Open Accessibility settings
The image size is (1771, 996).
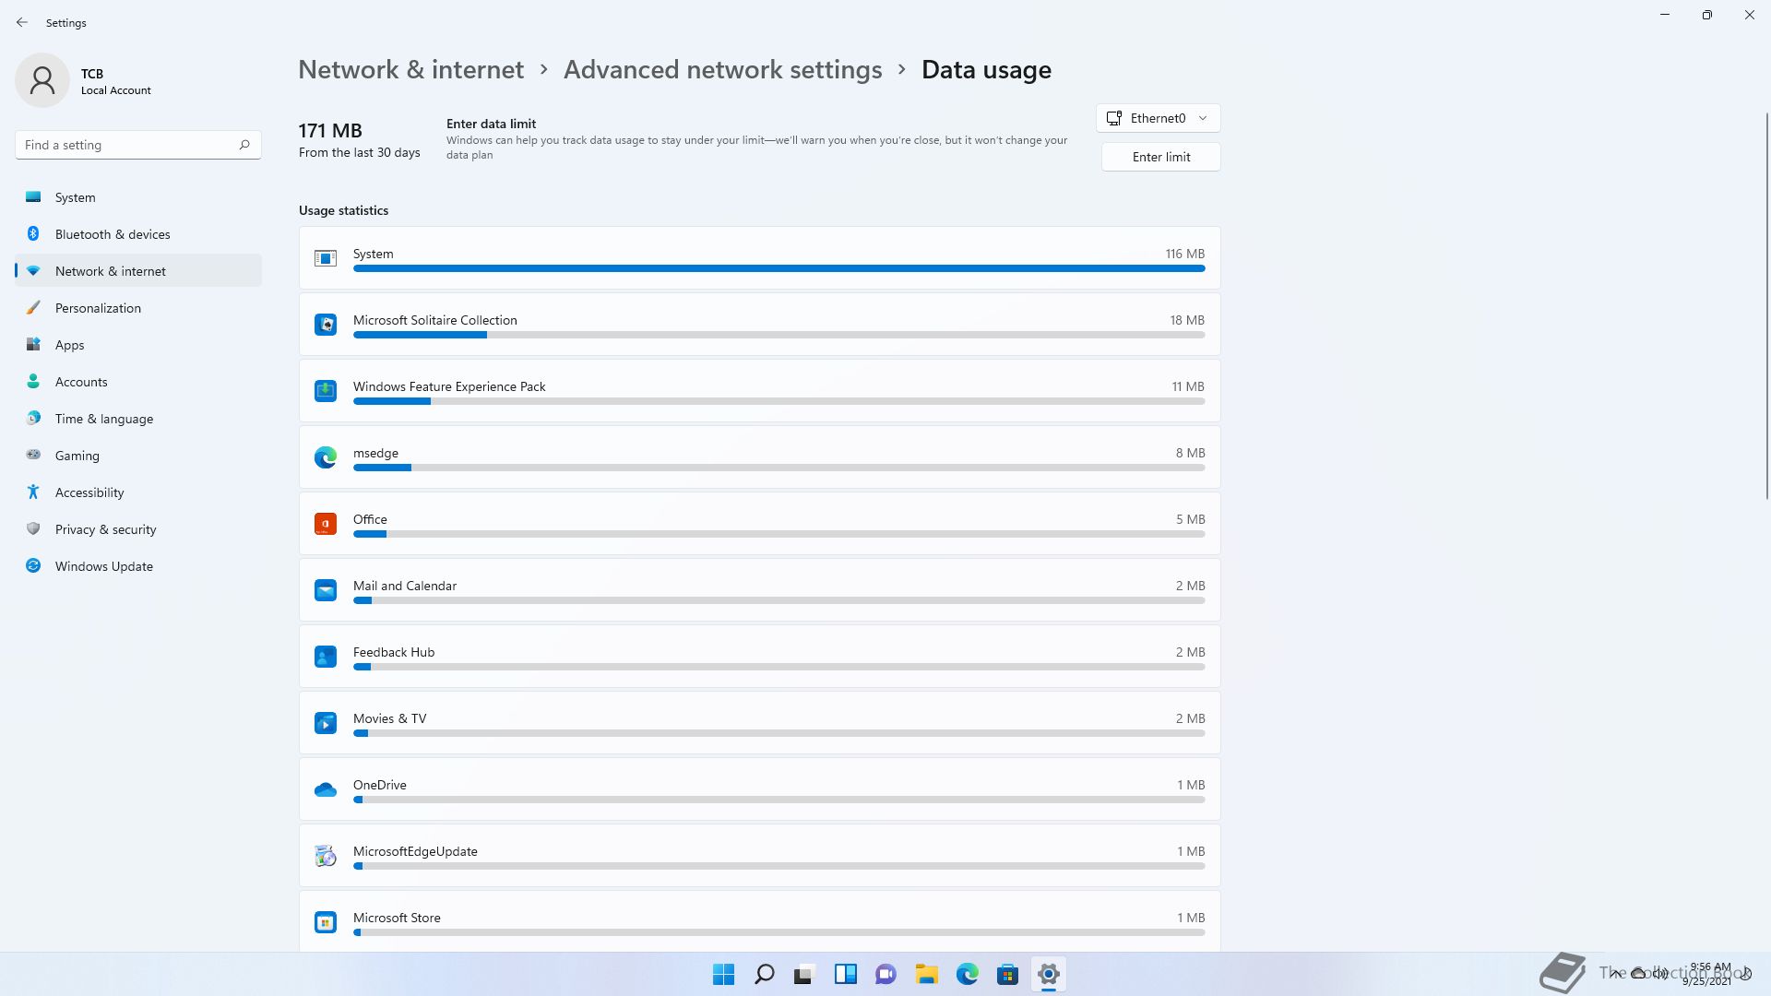(138, 492)
